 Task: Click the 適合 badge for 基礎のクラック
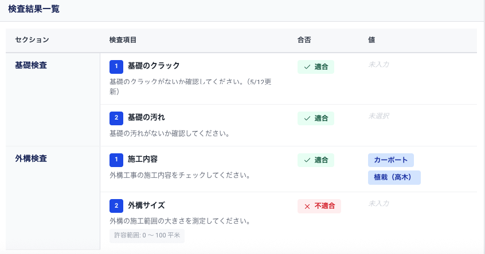(315, 67)
